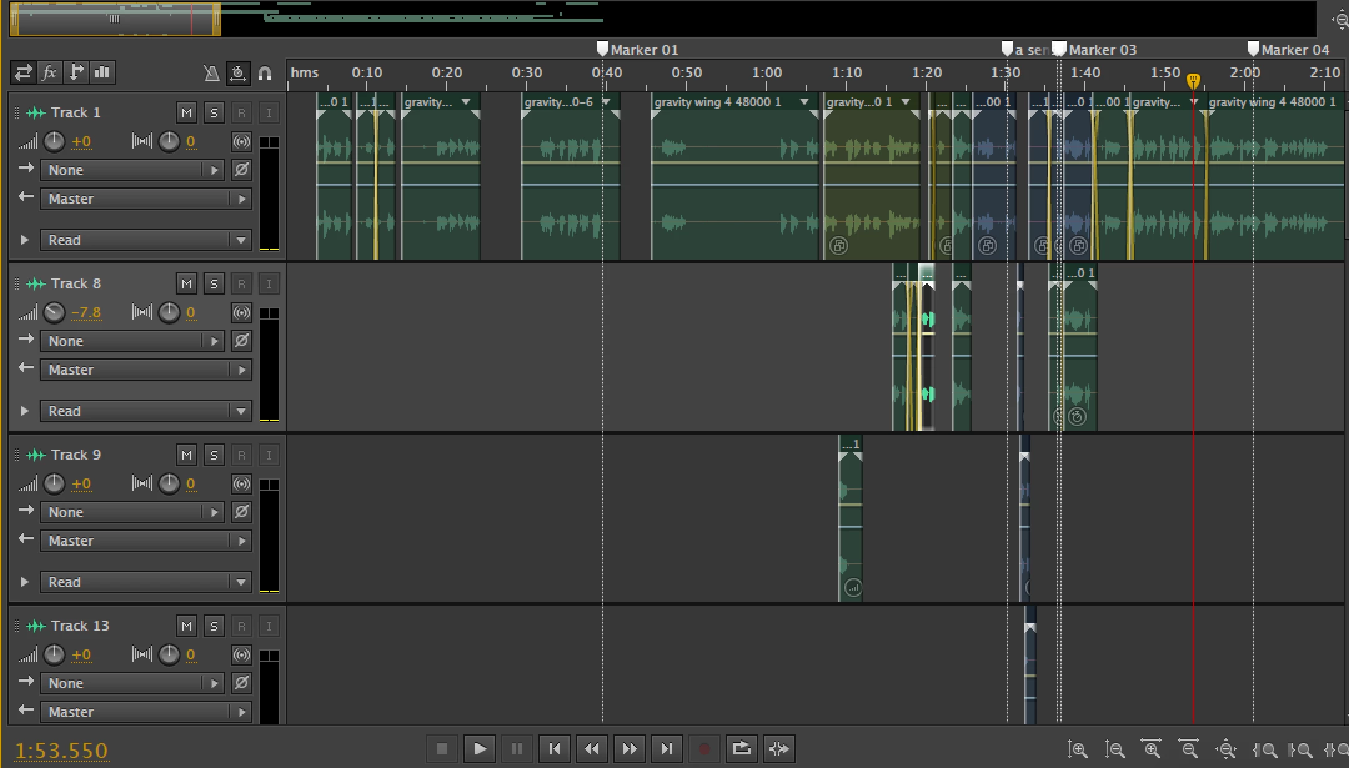Image resolution: width=1349 pixels, height=768 pixels.
Task: Open the mixer EQ bars view
Action: pyautogui.click(x=102, y=72)
